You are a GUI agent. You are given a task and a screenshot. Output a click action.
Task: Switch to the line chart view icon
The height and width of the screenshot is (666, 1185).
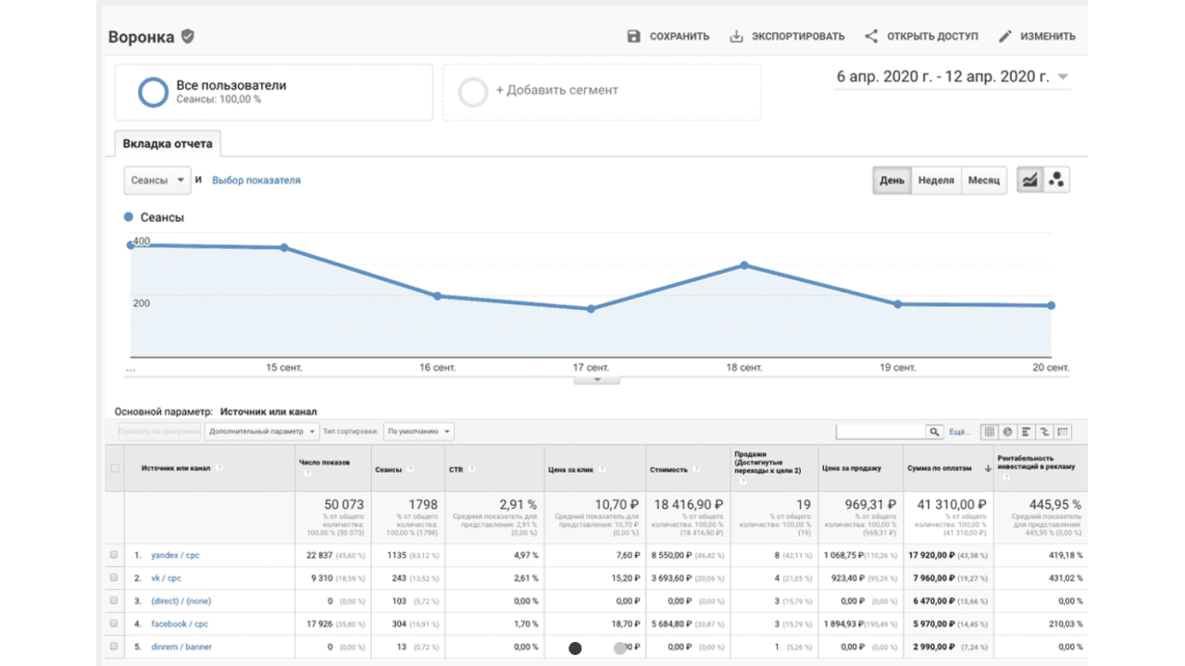tap(1029, 180)
